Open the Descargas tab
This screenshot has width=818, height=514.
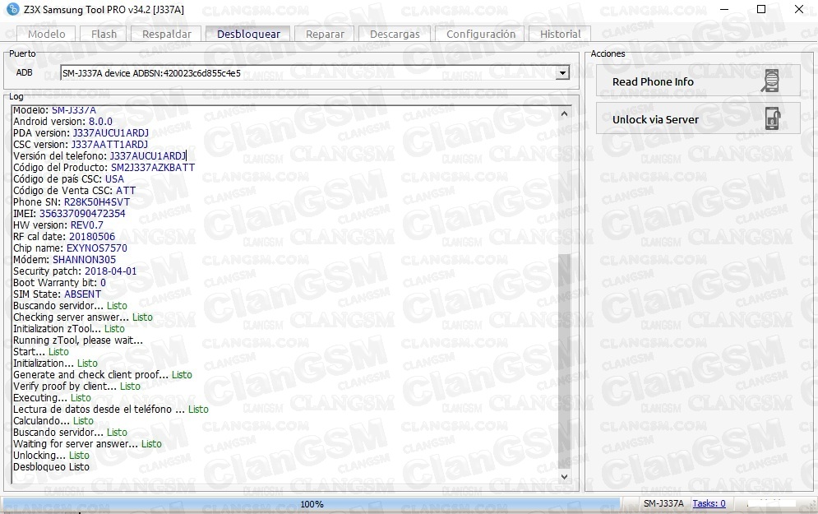pyautogui.click(x=395, y=34)
